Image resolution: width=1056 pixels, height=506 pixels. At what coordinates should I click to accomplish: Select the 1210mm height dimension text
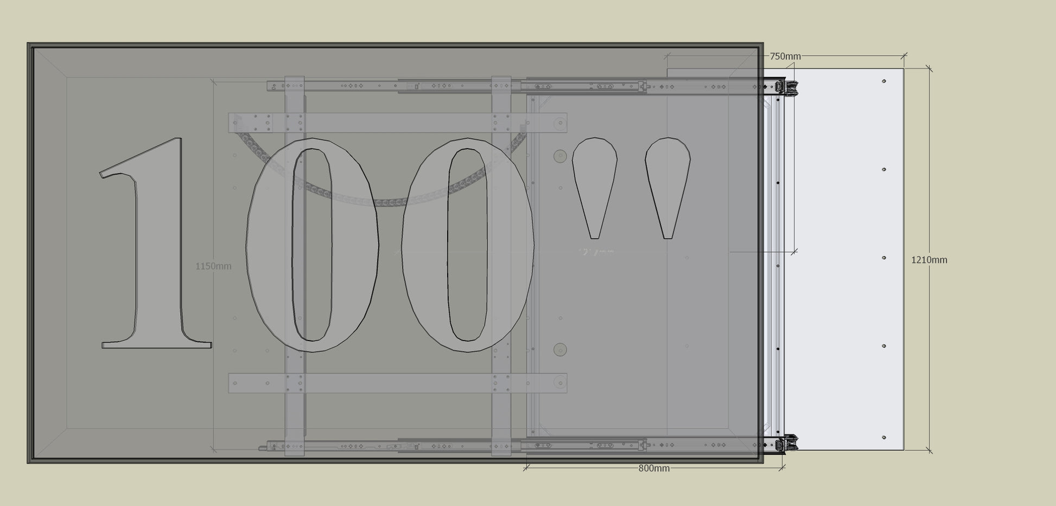tap(928, 260)
